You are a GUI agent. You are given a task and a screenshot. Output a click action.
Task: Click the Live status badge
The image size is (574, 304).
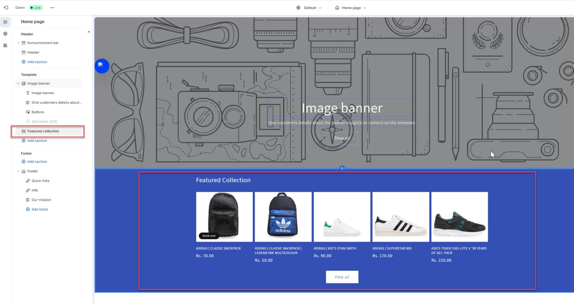[36, 8]
